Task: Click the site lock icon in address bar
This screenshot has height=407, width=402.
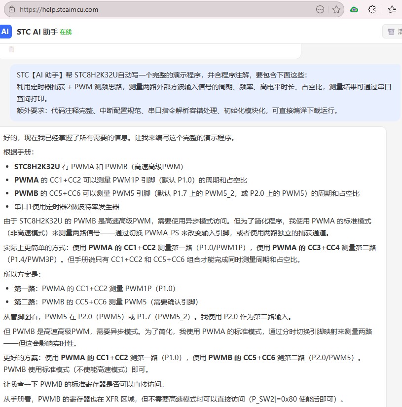Action: tap(12, 9)
